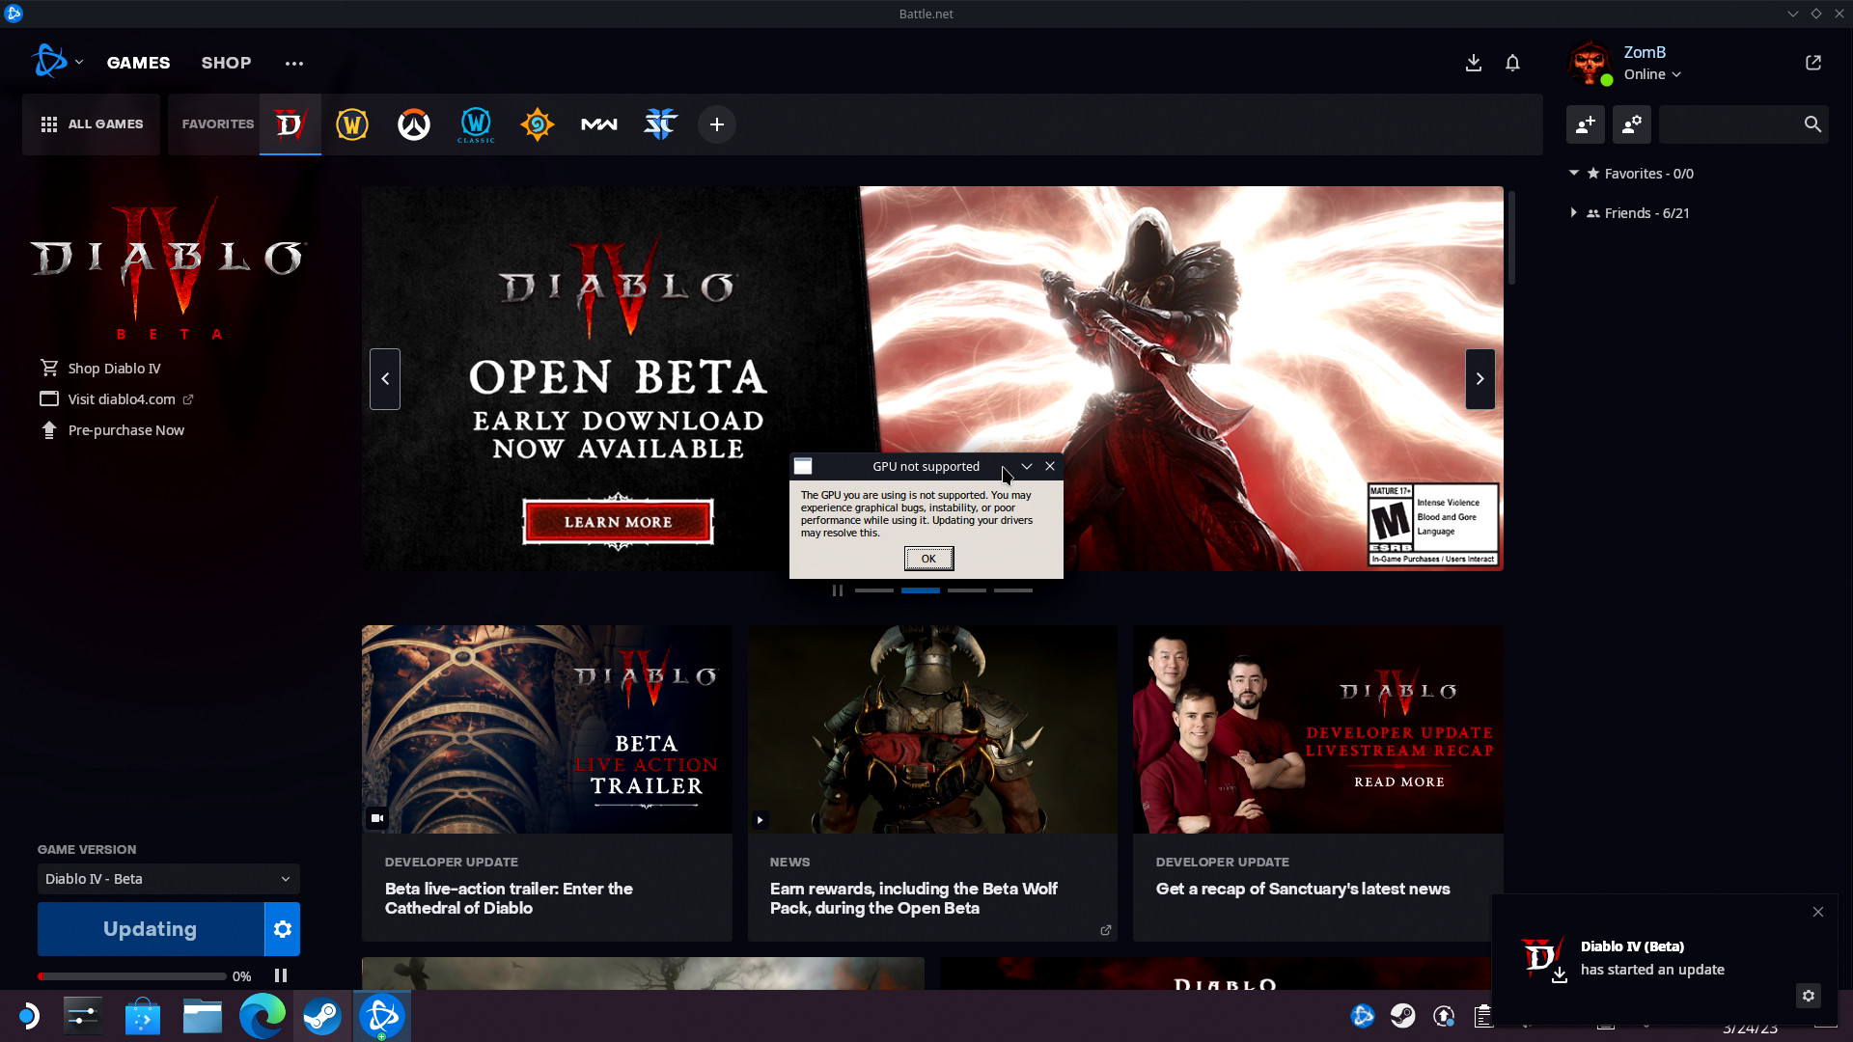Open Beta live-action trailer thumbnail
Screen dimensions: 1853x1042
pos(546,729)
